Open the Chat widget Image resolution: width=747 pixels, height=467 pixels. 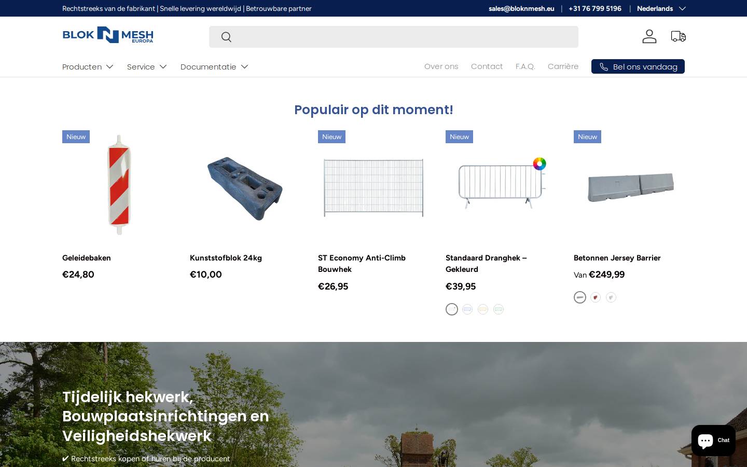(713, 441)
